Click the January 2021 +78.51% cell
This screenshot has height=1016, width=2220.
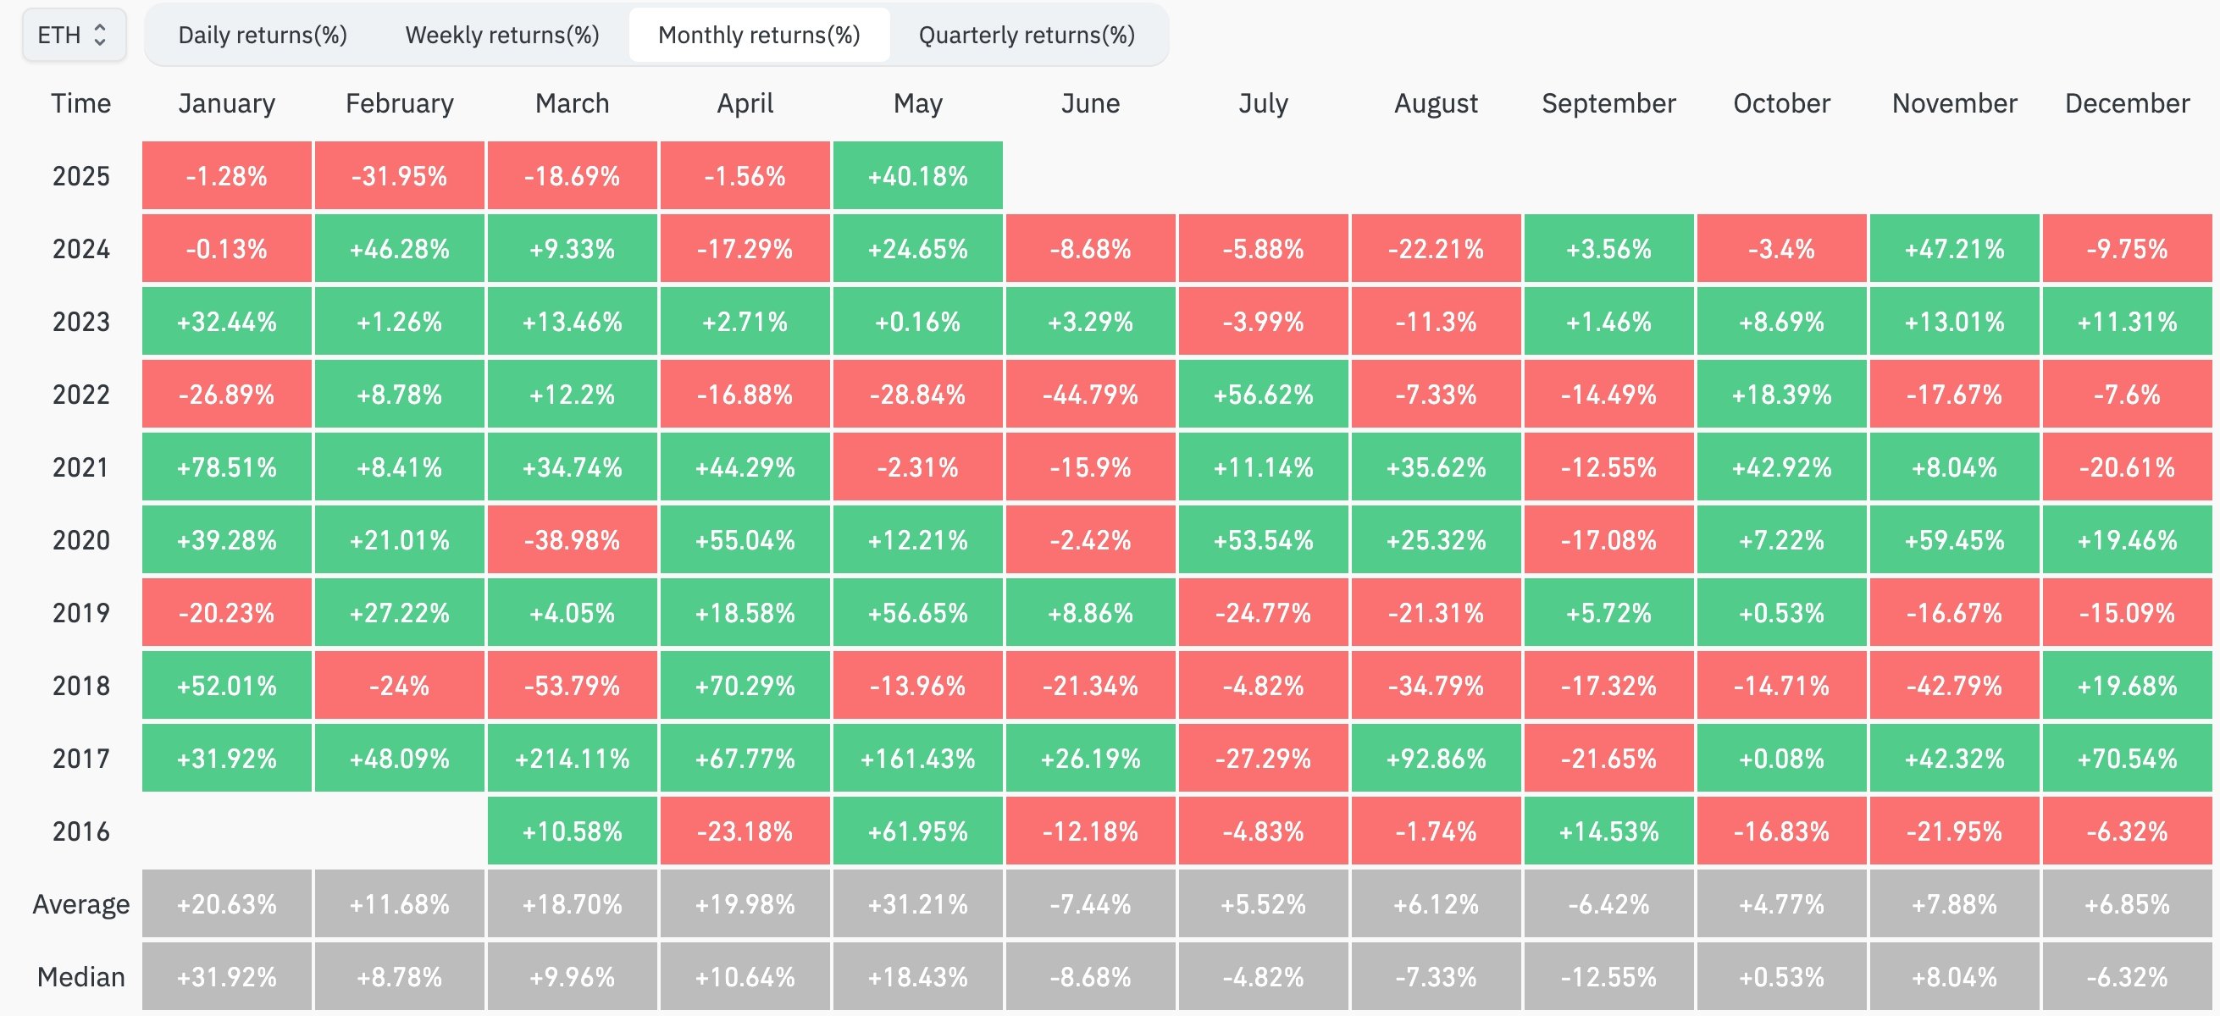point(227,467)
